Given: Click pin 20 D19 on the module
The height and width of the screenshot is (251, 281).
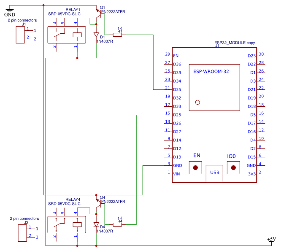Looking at the screenshot, I should 261,98.
